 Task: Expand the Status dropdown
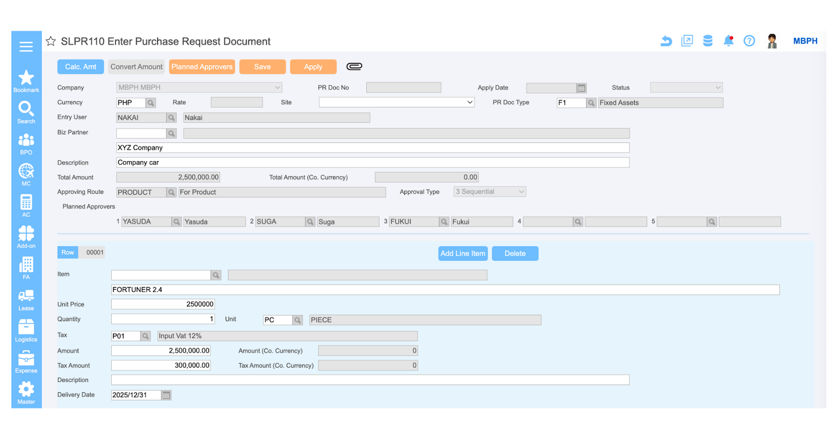point(686,87)
